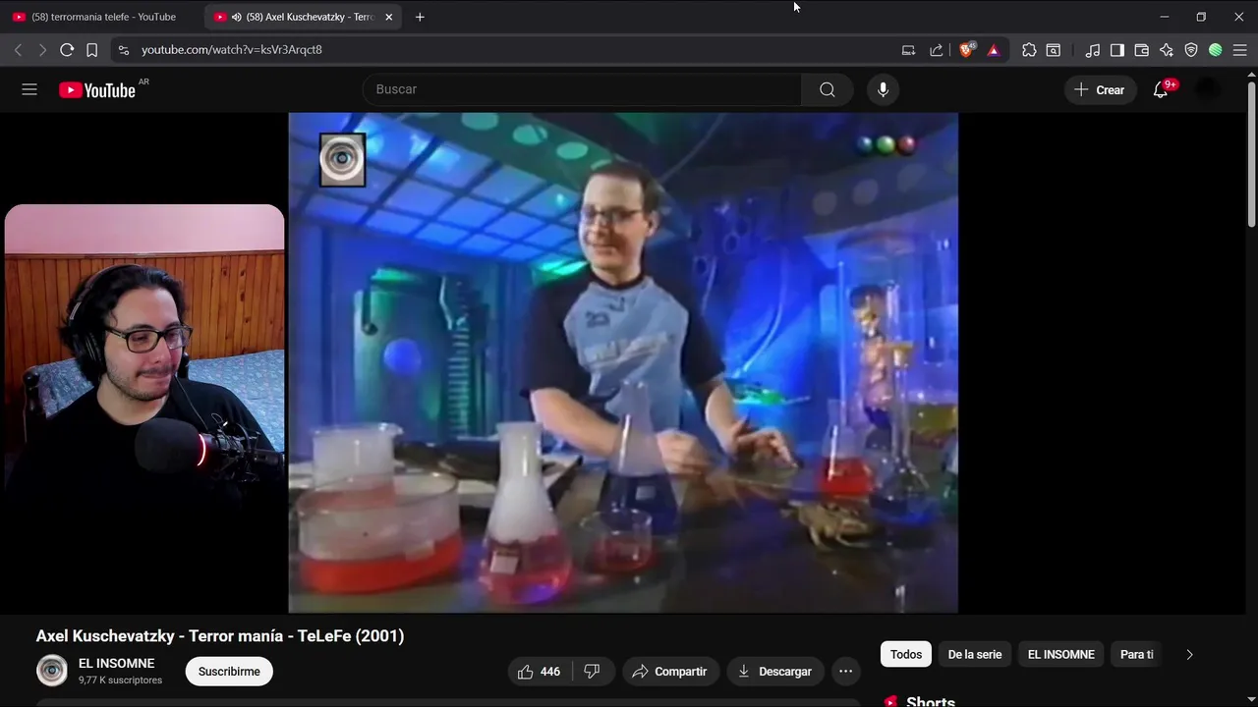This screenshot has width=1258, height=707.
Task: Click the install app icon in address bar
Action: [x=908, y=50]
